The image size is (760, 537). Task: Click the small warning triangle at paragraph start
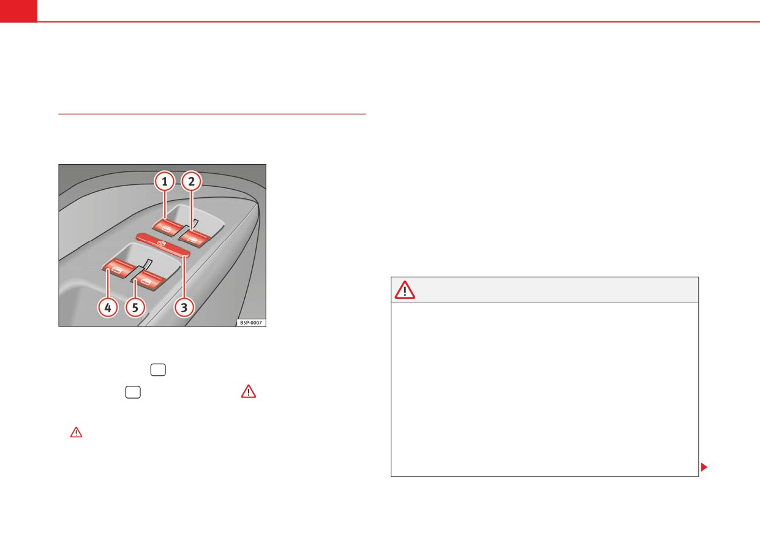76,432
